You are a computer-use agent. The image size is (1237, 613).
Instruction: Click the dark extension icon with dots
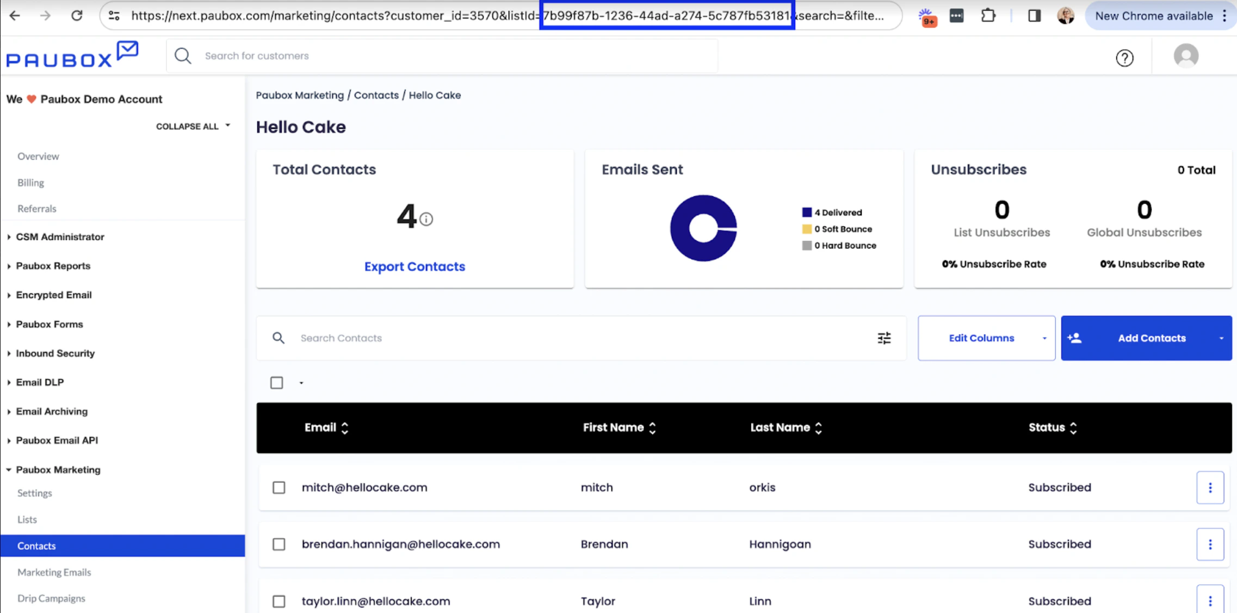pos(956,16)
